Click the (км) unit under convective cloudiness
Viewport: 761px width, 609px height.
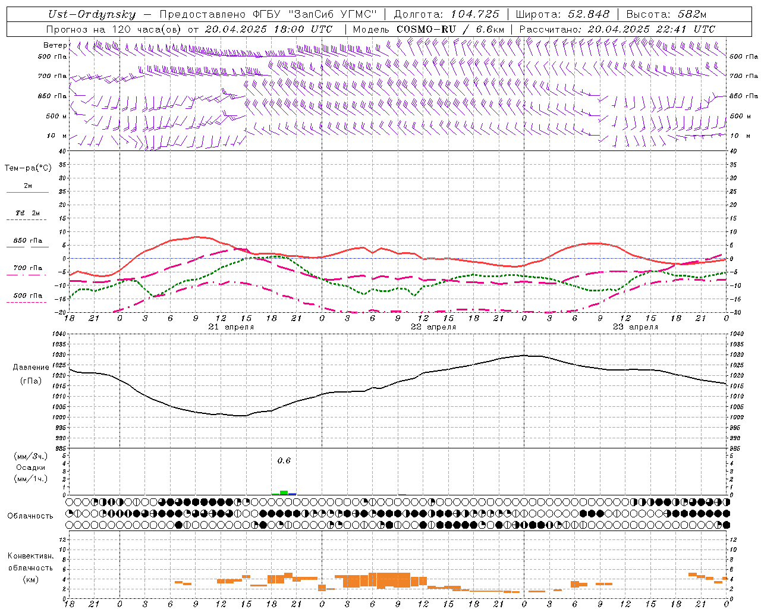pos(30,579)
